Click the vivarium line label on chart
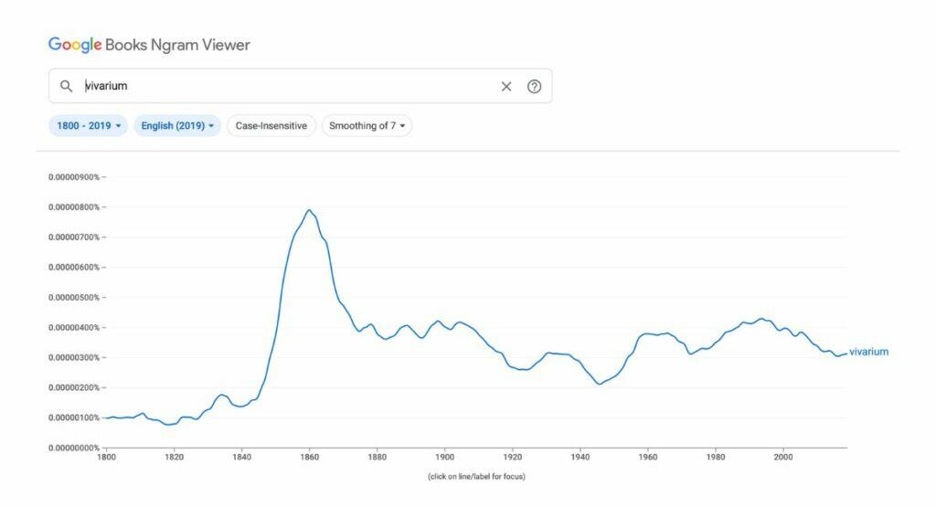The image size is (936, 507). point(868,352)
